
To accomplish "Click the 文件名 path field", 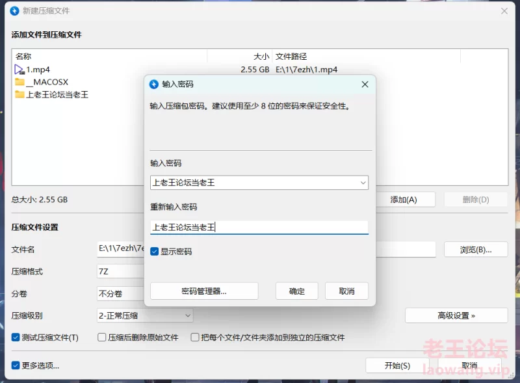I will 120,249.
